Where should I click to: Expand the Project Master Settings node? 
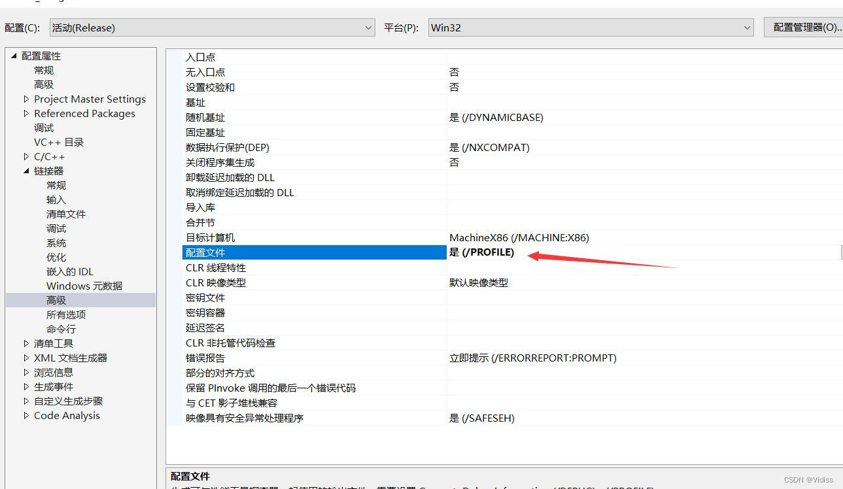click(26, 99)
